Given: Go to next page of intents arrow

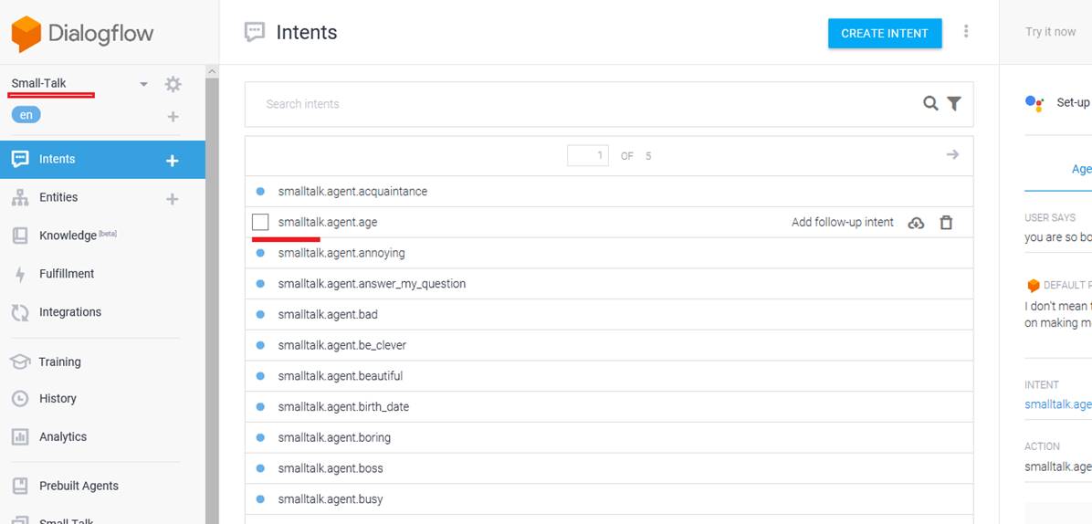Looking at the screenshot, I should tap(952, 155).
